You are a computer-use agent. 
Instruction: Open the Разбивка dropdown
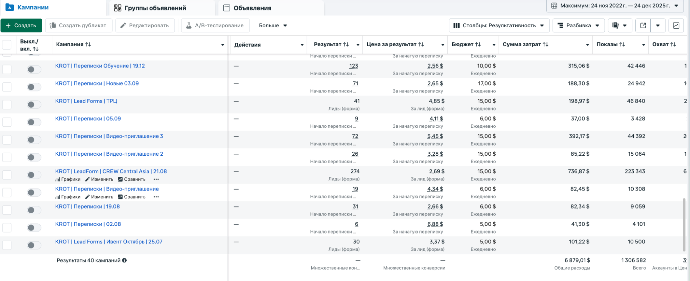[579, 26]
